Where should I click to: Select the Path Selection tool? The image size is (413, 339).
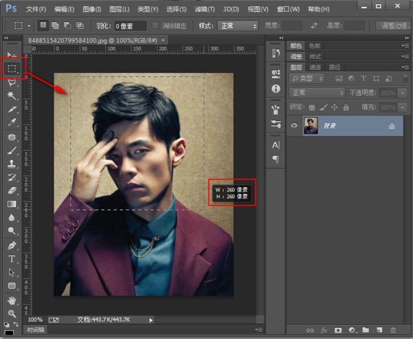pos(12,272)
